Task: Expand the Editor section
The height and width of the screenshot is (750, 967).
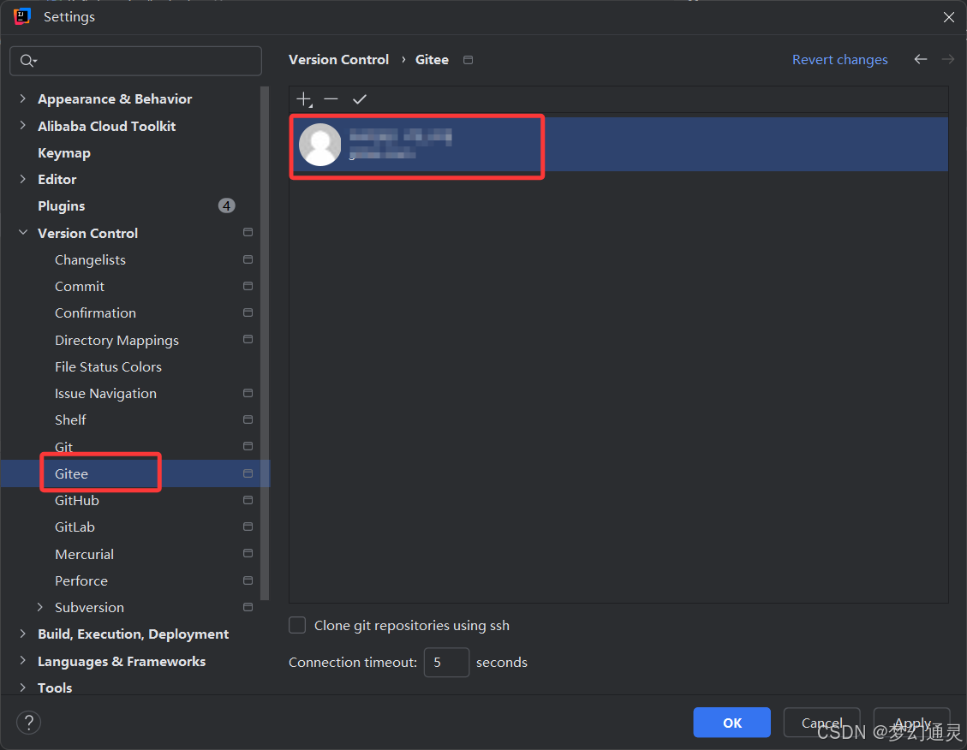Action: point(23,179)
